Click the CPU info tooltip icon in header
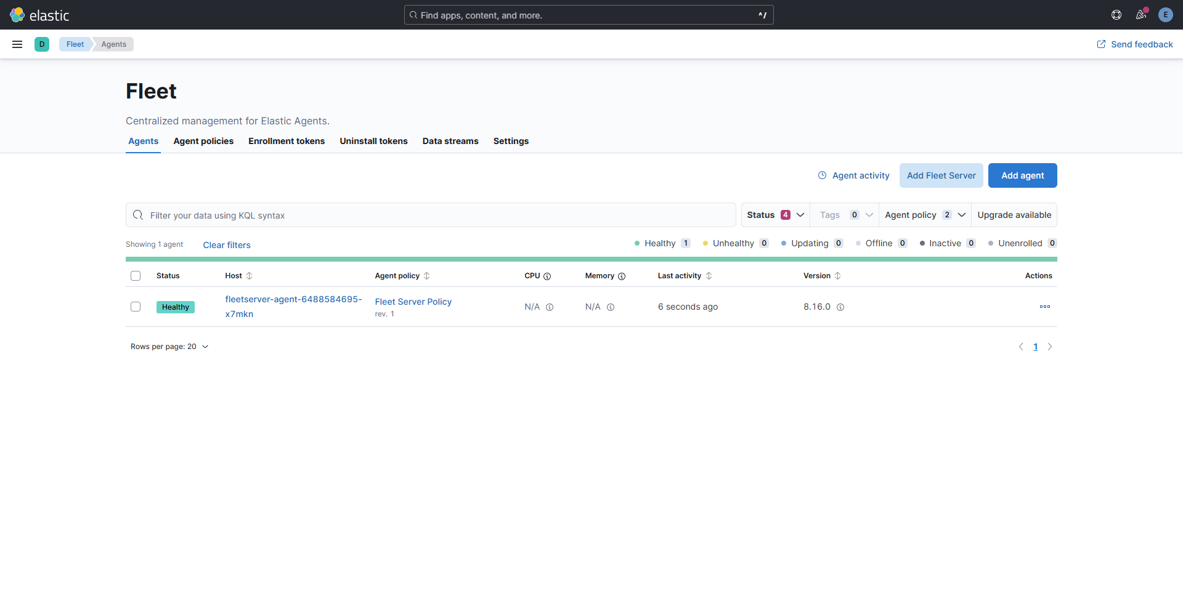The image size is (1183, 615). 547,276
